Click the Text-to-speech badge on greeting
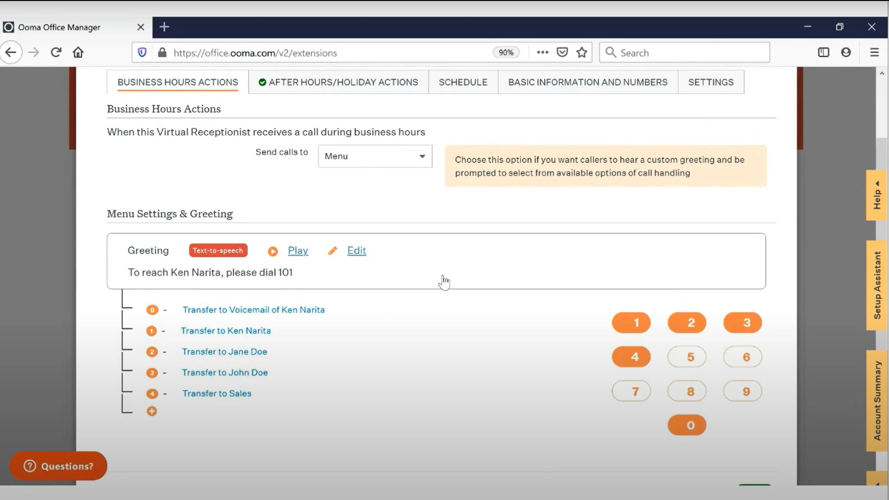This screenshot has height=500, width=889. point(217,250)
